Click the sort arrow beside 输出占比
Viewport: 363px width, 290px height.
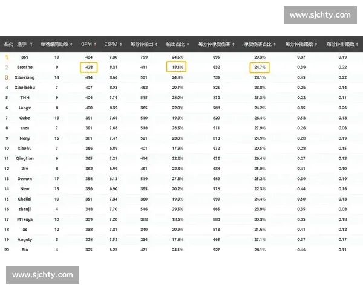[188, 44]
